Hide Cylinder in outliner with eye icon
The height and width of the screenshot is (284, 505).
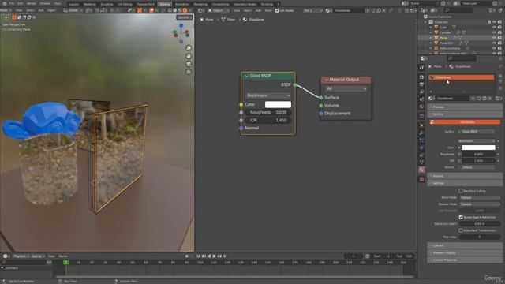pos(495,32)
